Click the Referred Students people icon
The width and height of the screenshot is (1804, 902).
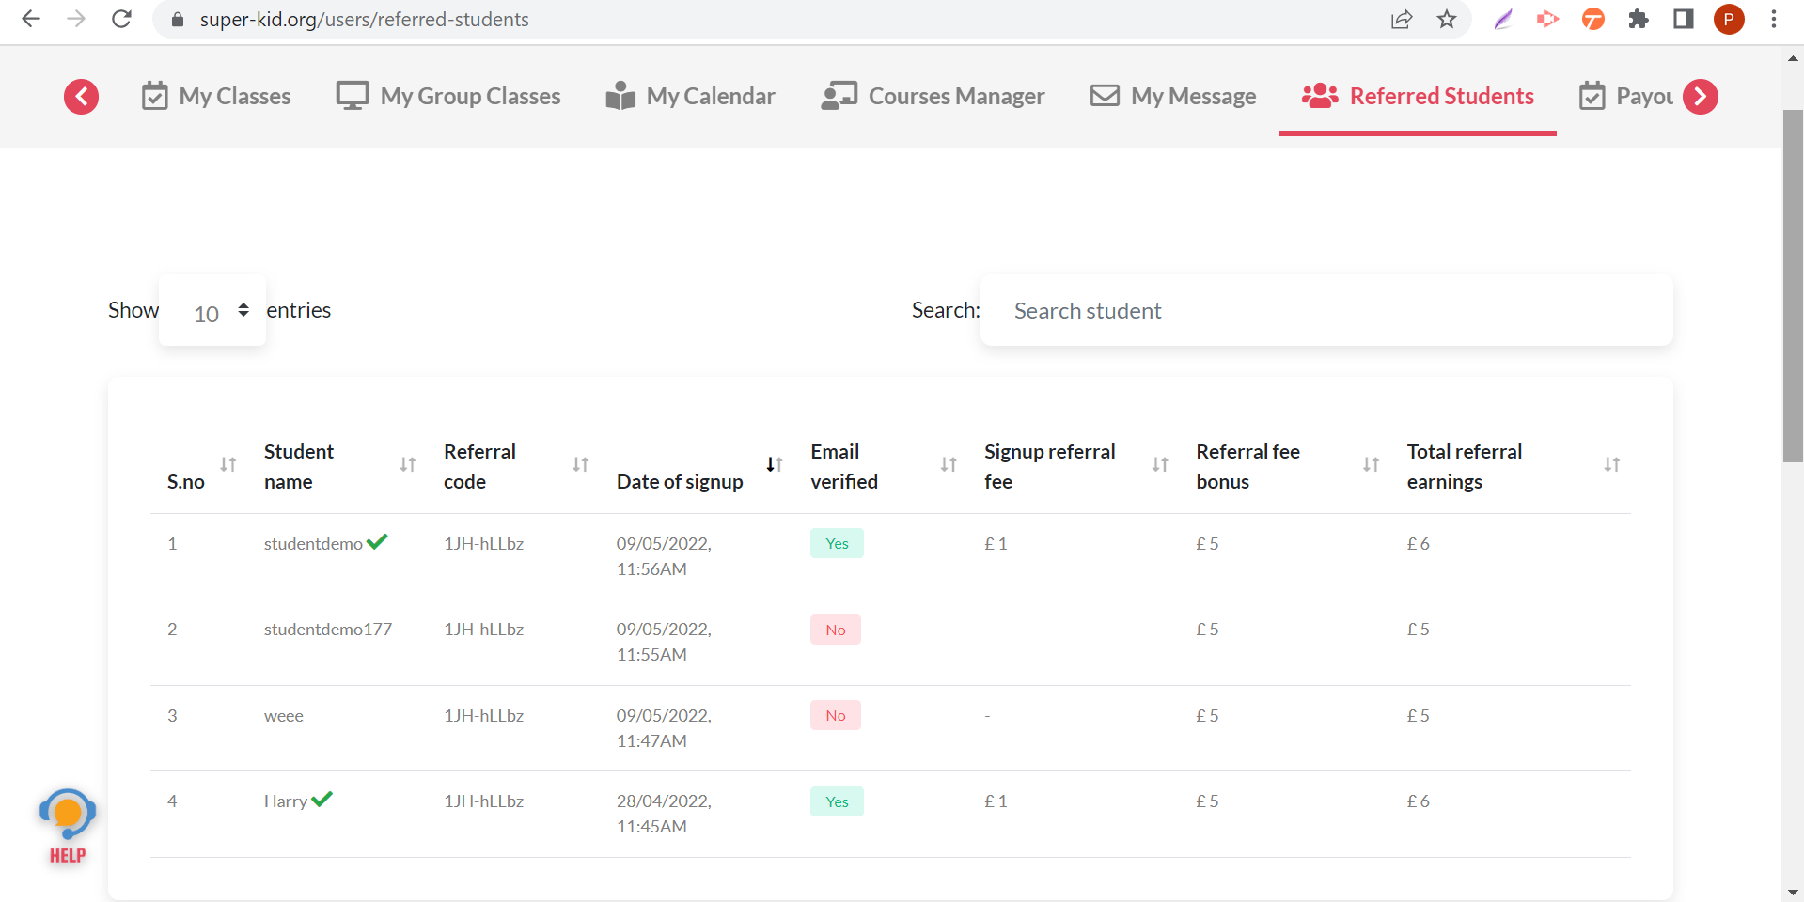1320,96
